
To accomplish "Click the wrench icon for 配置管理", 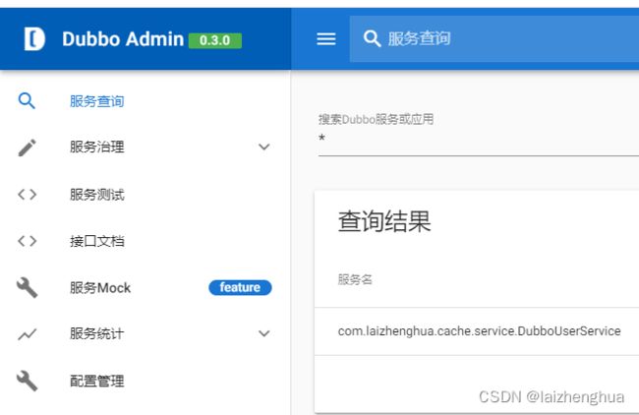I will (x=27, y=381).
